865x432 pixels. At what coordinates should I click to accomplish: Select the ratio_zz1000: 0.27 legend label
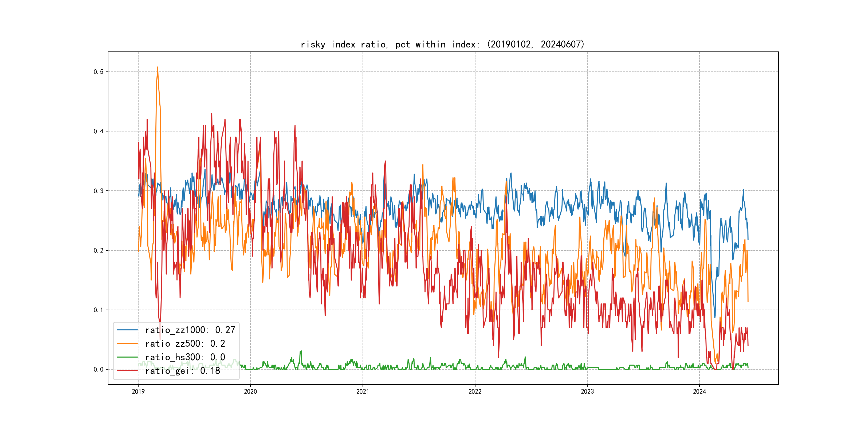190,330
